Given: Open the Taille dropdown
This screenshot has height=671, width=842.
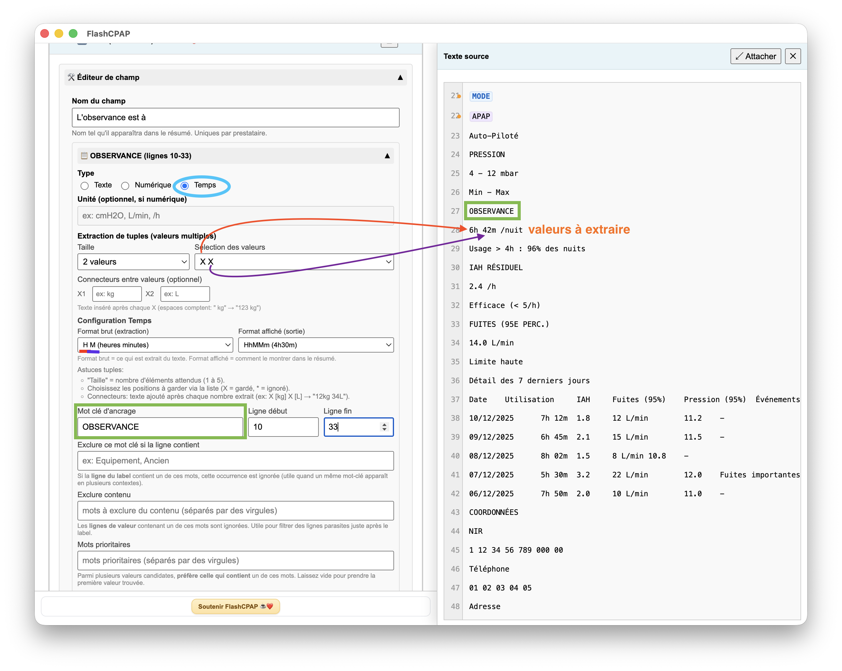Looking at the screenshot, I should 133,262.
